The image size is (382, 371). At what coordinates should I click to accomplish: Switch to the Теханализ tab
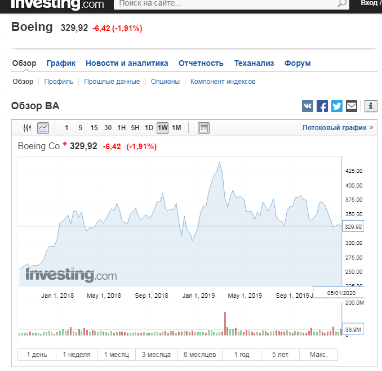254,63
